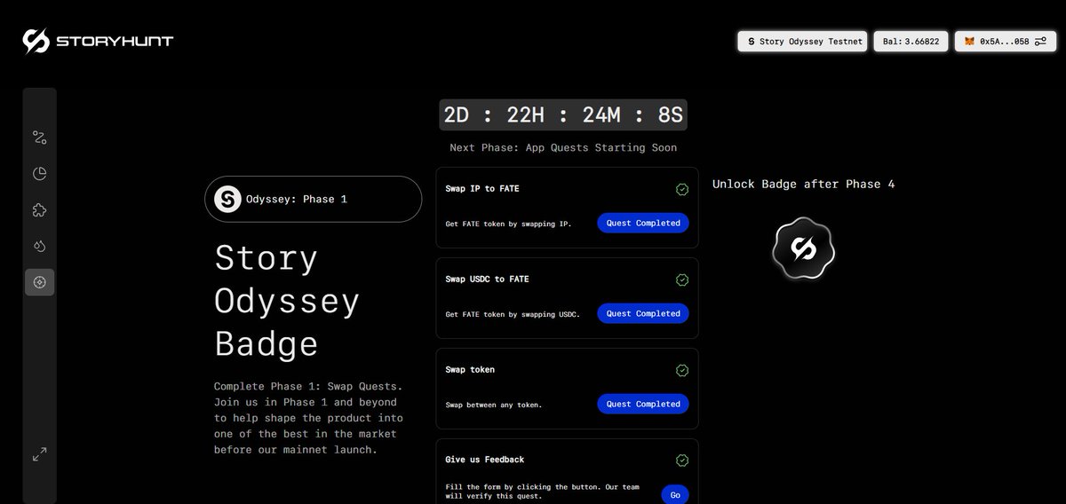Click checkmark on Give us Feedback
This screenshot has height=504, width=1066.
682,461
